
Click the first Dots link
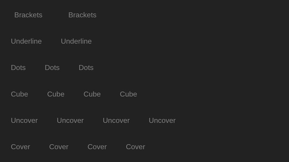click(x=18, y=68)
